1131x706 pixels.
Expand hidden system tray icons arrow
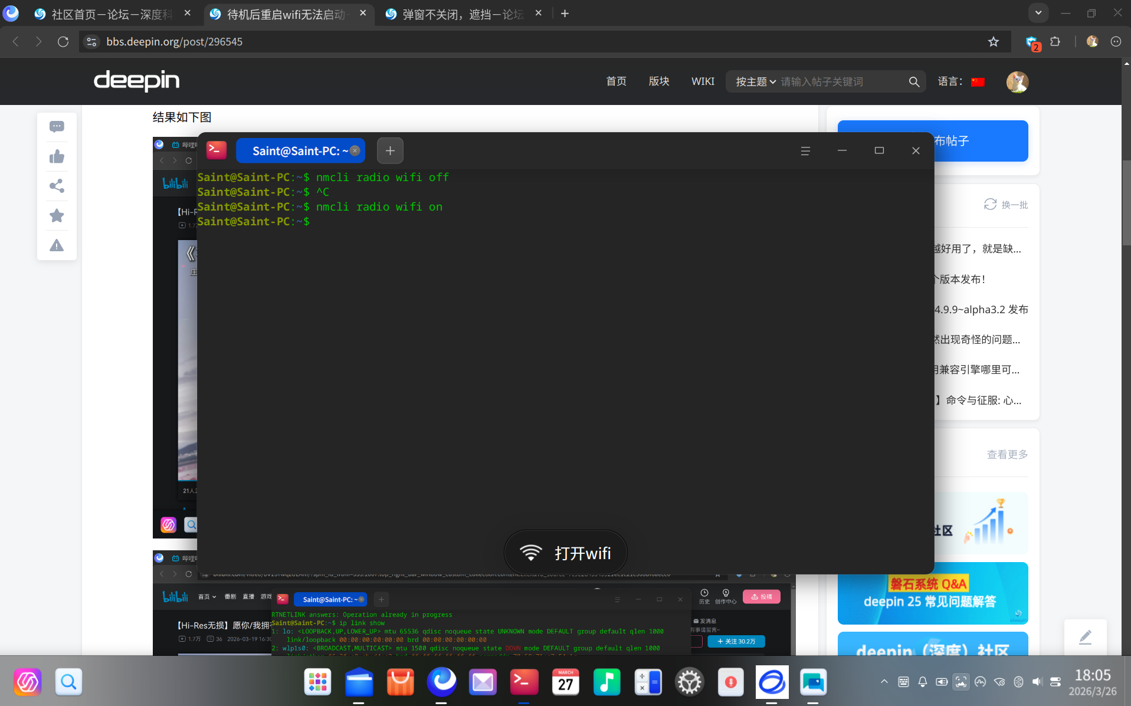884,681
